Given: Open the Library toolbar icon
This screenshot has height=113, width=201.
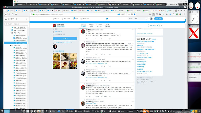Looking at the screenshot, I should (150, 14).
